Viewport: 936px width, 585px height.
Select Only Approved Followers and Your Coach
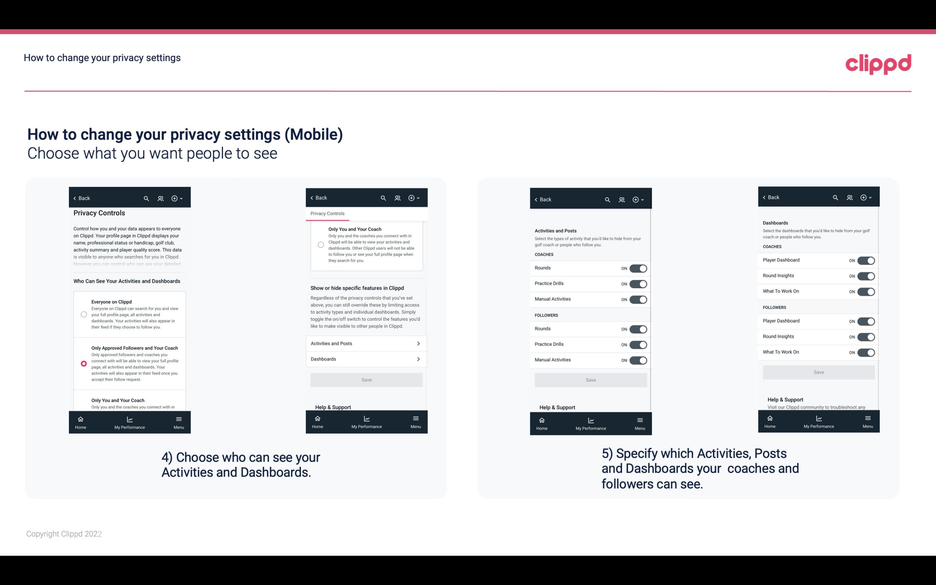coord(83,363)
